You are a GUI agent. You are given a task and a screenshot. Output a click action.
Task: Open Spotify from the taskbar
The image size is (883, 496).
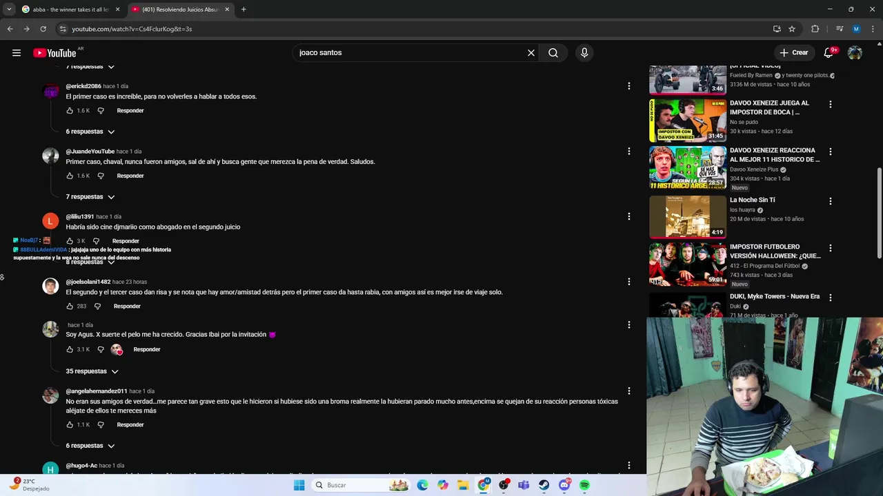point(584,485)
